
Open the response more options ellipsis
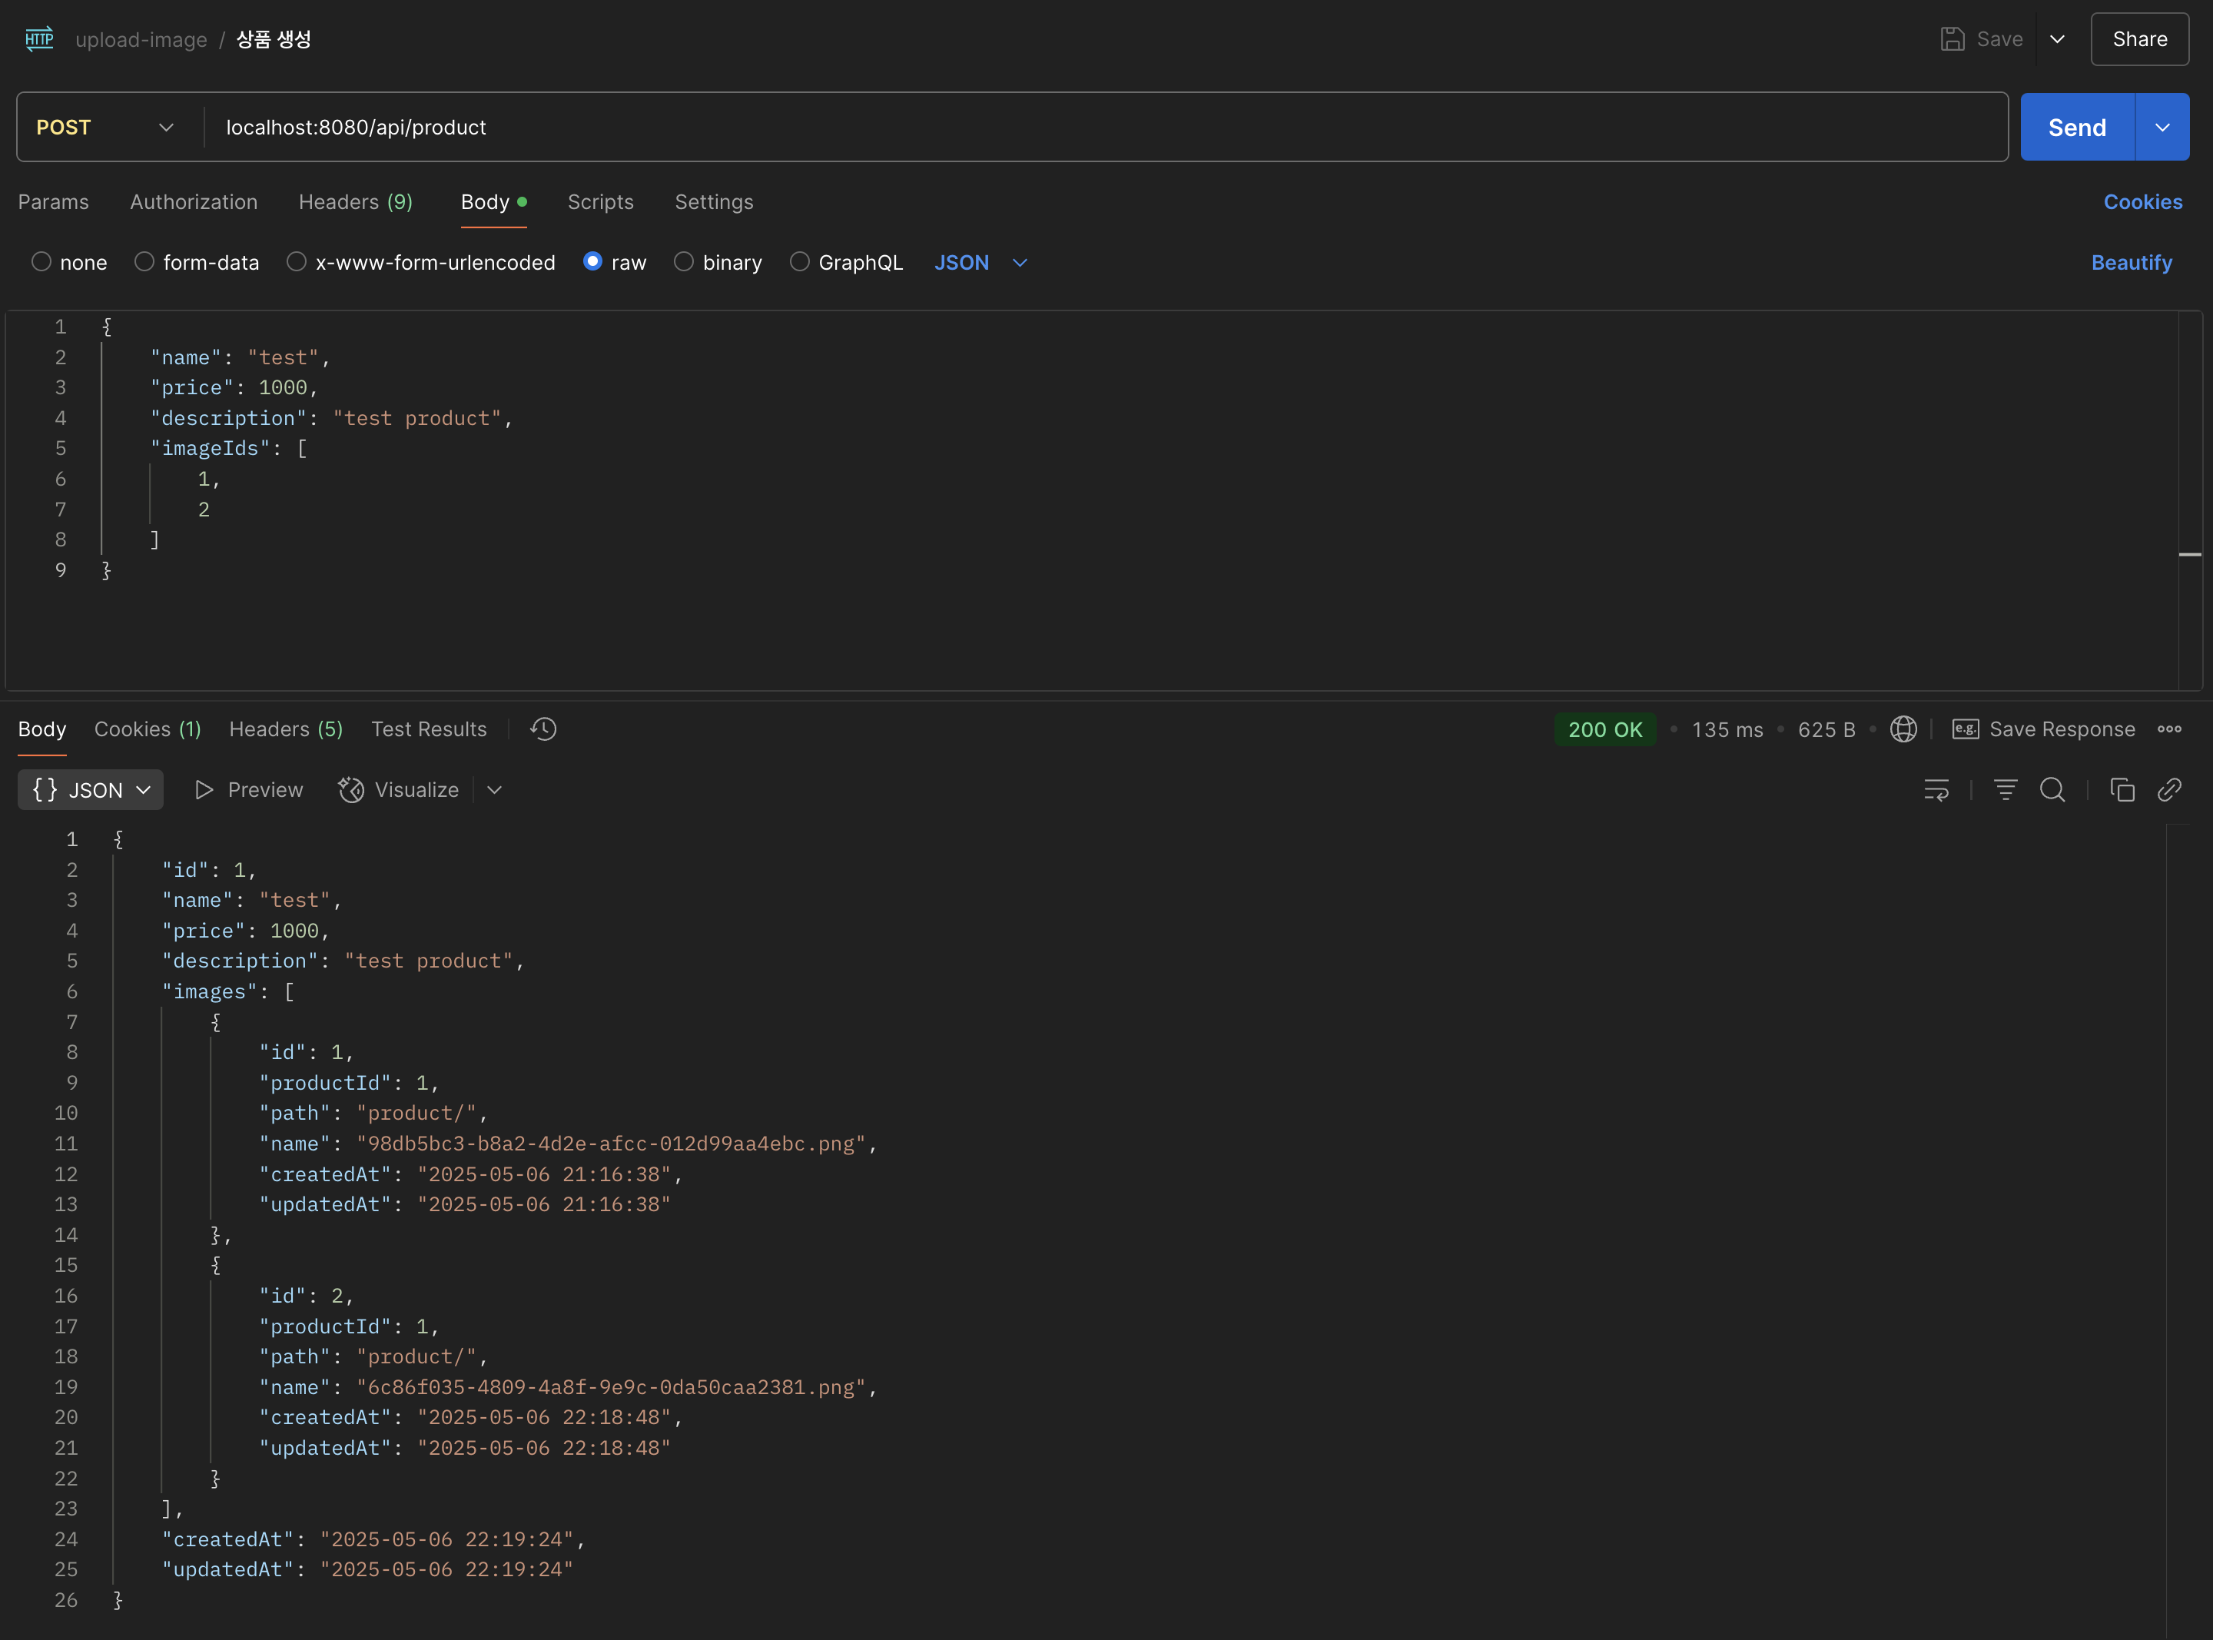[x=2169, y=729]
